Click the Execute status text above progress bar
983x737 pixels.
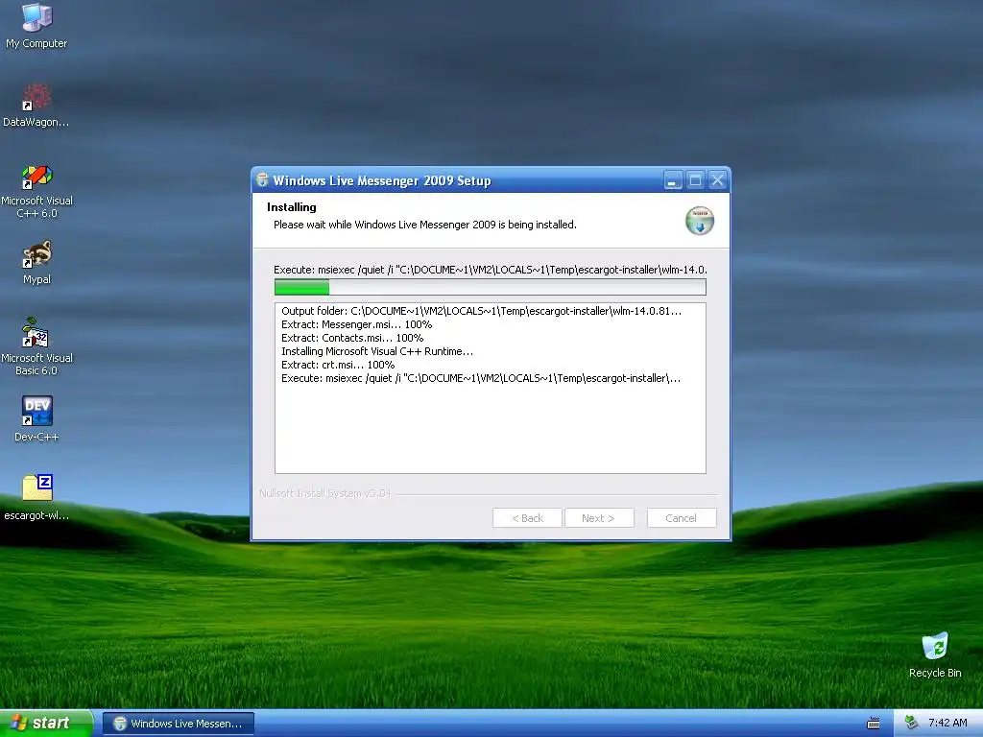(491, 270)
